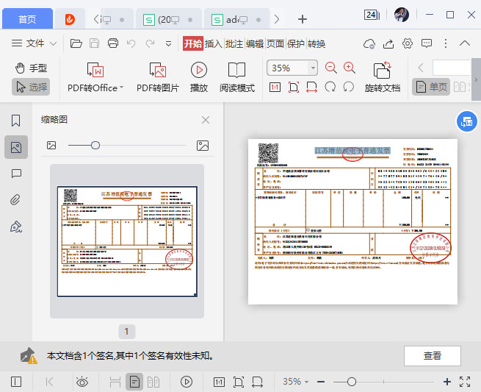
Task: Open the bookmarks panel in the sidebar
Action: point(15,121)
